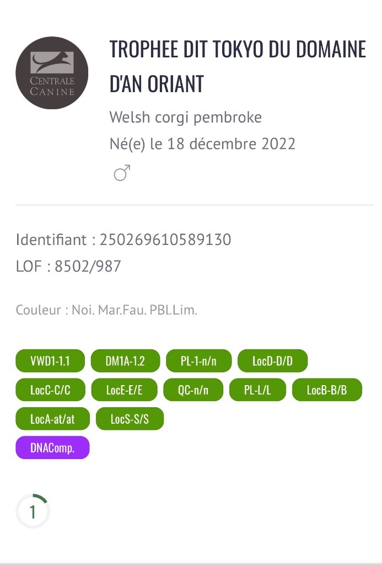Image resolution: width=382 pixels, height=565 pixels.
Task: Select the LocE-E/E genetic tag
Action: pyautogui.click(x=124, y=390)
